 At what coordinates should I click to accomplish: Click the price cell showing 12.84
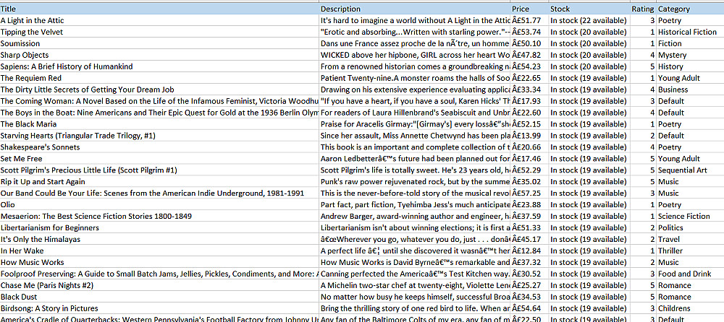point(529,251)
